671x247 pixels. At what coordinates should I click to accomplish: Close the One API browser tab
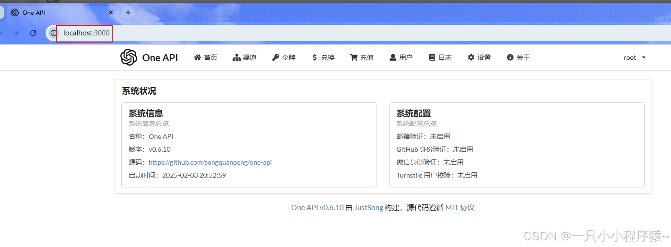click(x=111, y=12)
